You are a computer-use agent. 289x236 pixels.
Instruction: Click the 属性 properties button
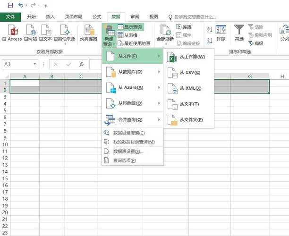pyautogui.click(x=184, y=35)
